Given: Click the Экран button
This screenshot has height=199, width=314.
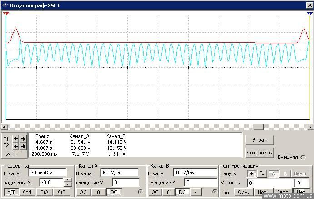Looking at the screenshot, I should [259, 140].
